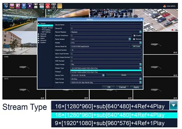Image resolution: width=182 pixels, height=129 pixels.
Task: Click the red record dot on CH04 tile
Action: coord(172,30)
